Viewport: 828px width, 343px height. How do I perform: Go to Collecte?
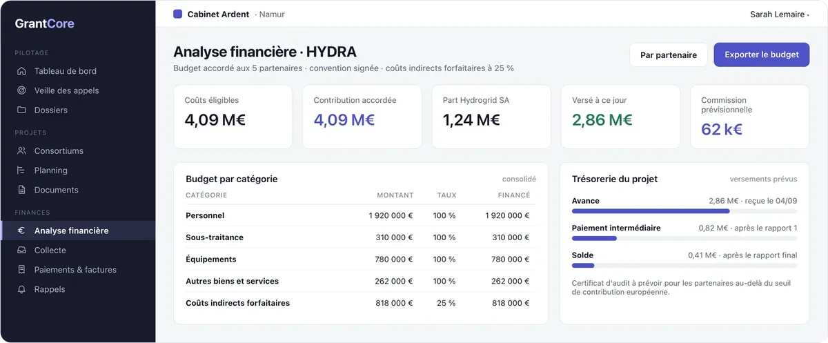point(78,250)
